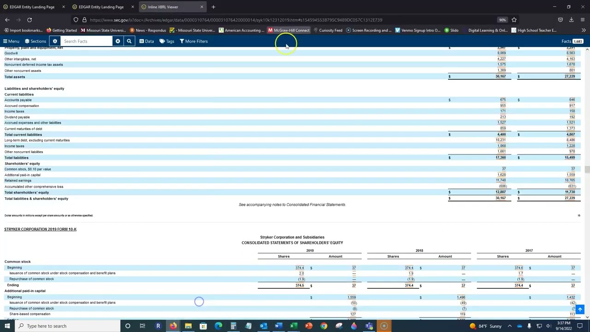590x332 pixels.
Task: Open search settings gear
Action: tap(55, 41)
